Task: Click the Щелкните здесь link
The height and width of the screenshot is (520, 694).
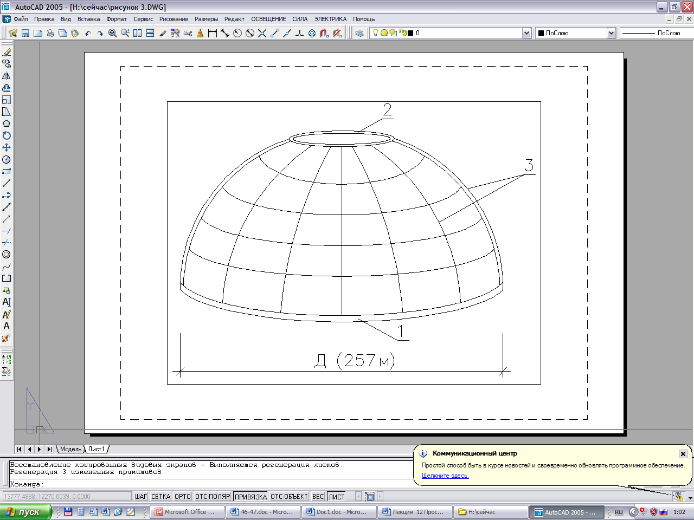Action: [x=445, y=476]
